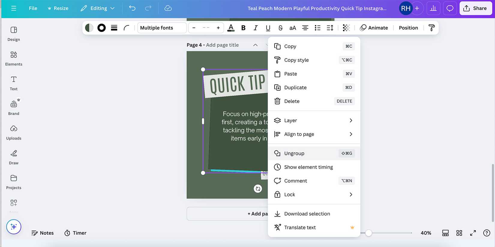Expand the Layer submenu

coord(314,120)
